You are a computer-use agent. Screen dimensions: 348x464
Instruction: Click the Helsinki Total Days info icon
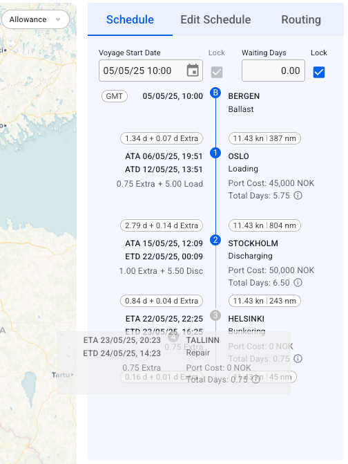click(298, 359)
